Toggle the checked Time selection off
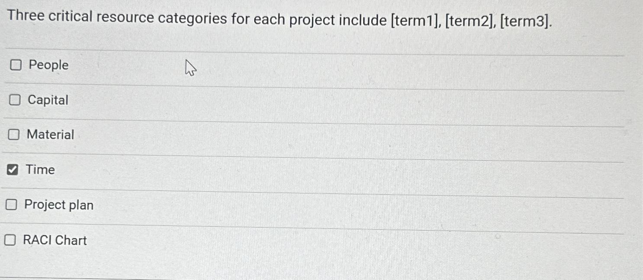Screen dimensions: 643x280 click(x=12, y=170)
